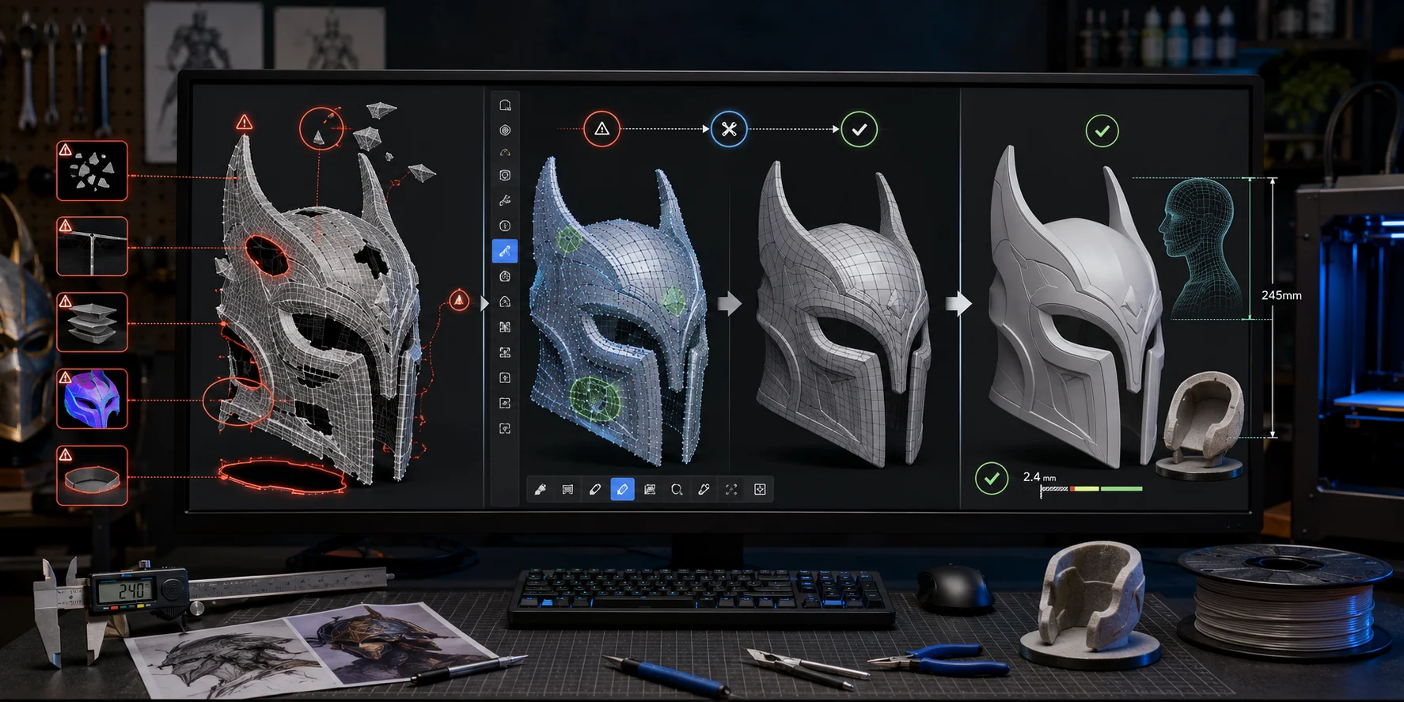Select the red open boundary ellipse under the helmet

[283, 477]
